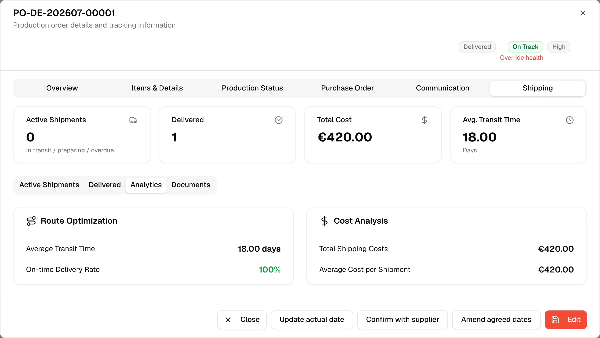Click the On Track health badge

(x=526, y=47)
